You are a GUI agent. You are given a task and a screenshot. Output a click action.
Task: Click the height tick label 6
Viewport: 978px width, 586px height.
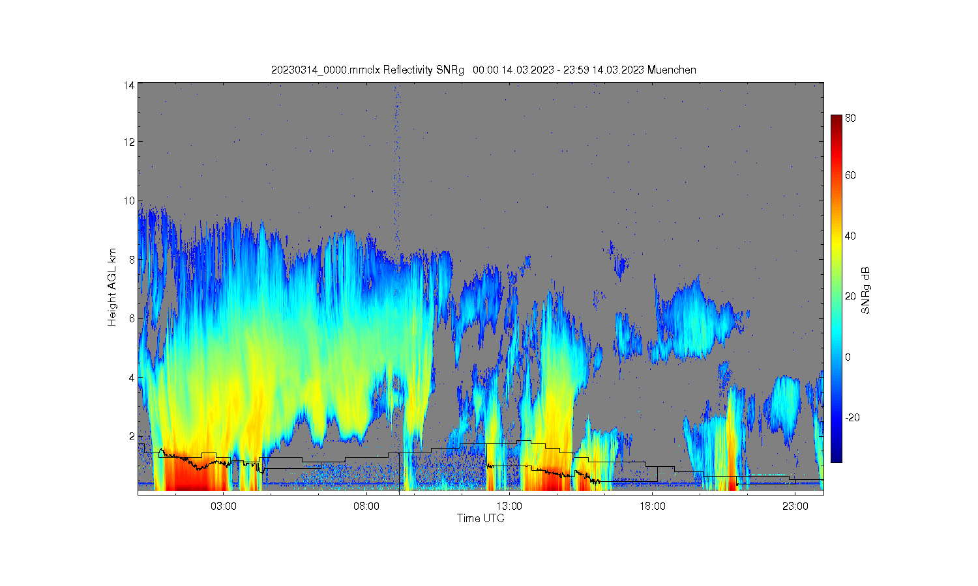pyautogui.click(x=132, y=318)
